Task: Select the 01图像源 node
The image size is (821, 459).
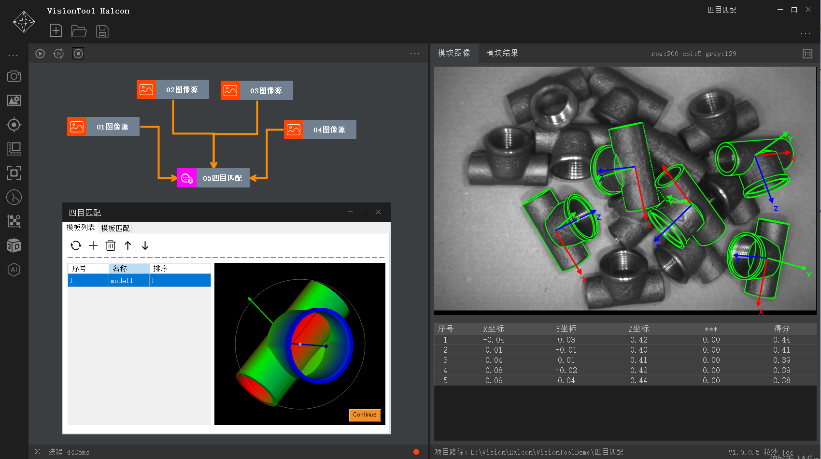Action: (x=103, y=127)
